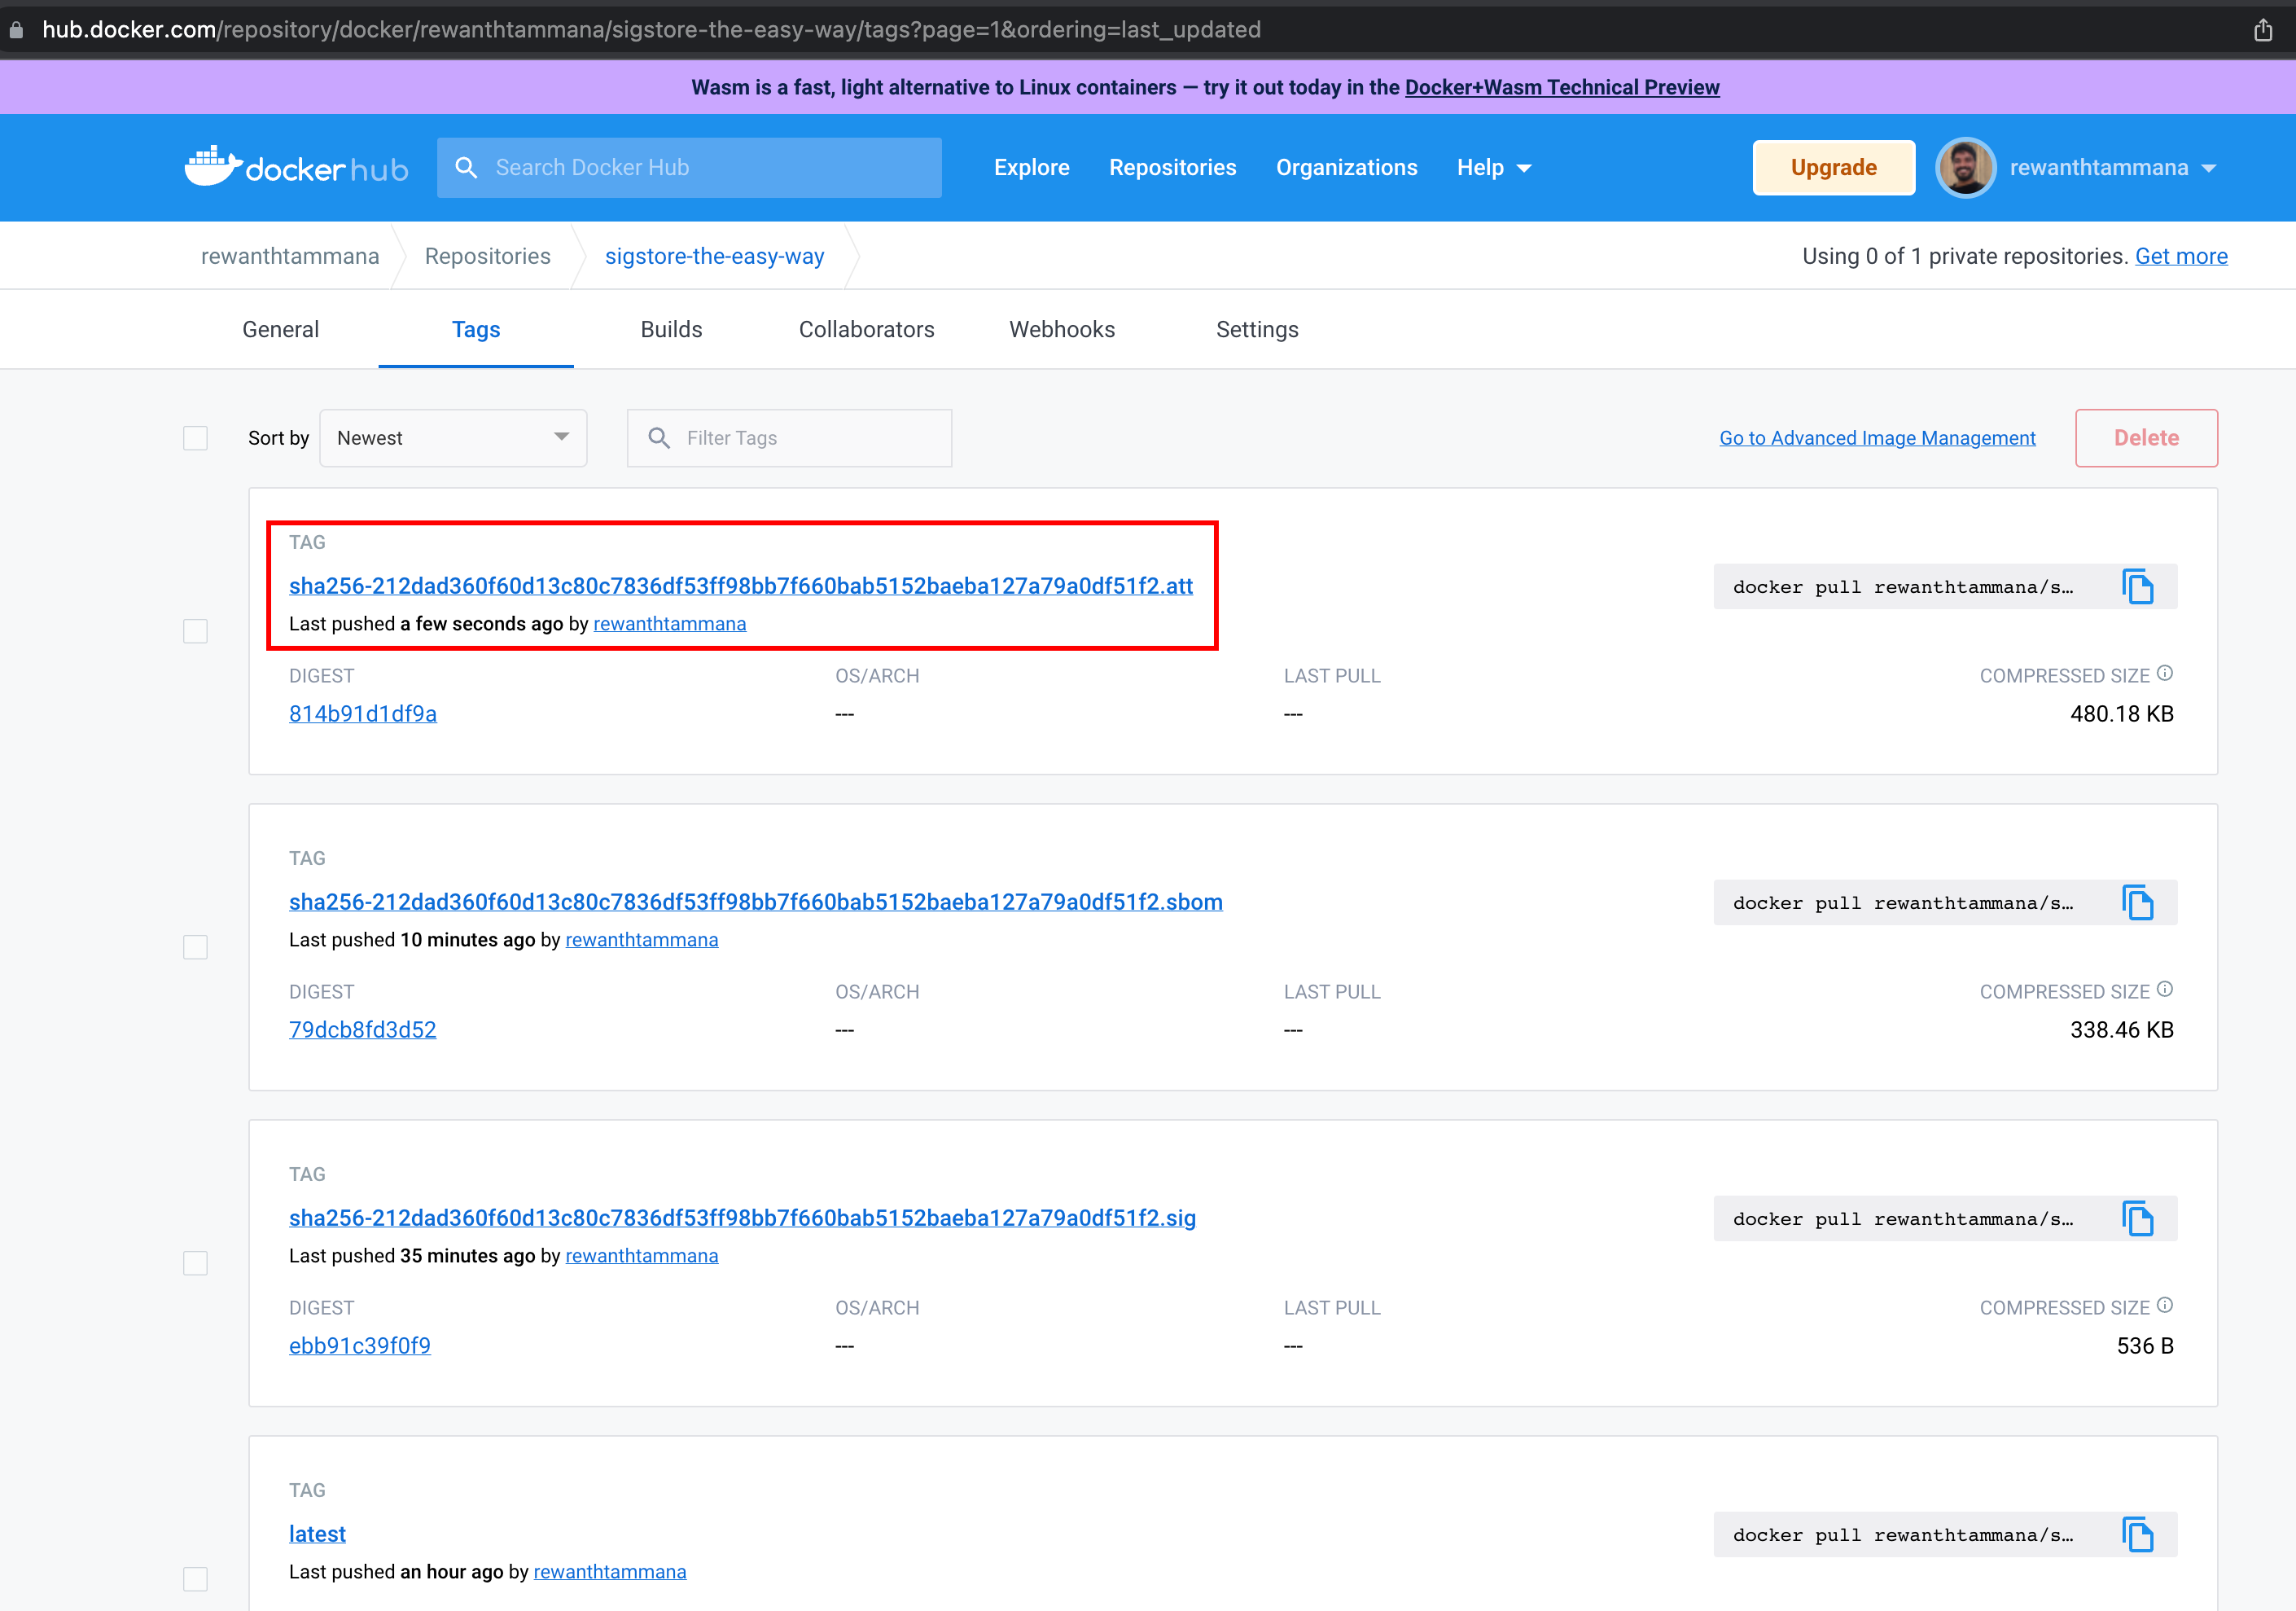
Task: Open the Settings tab
Action: pos(1258,329)
